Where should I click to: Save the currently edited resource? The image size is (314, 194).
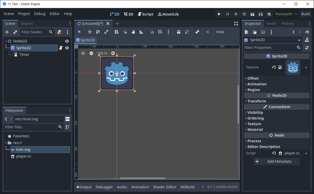coord(263,32)
